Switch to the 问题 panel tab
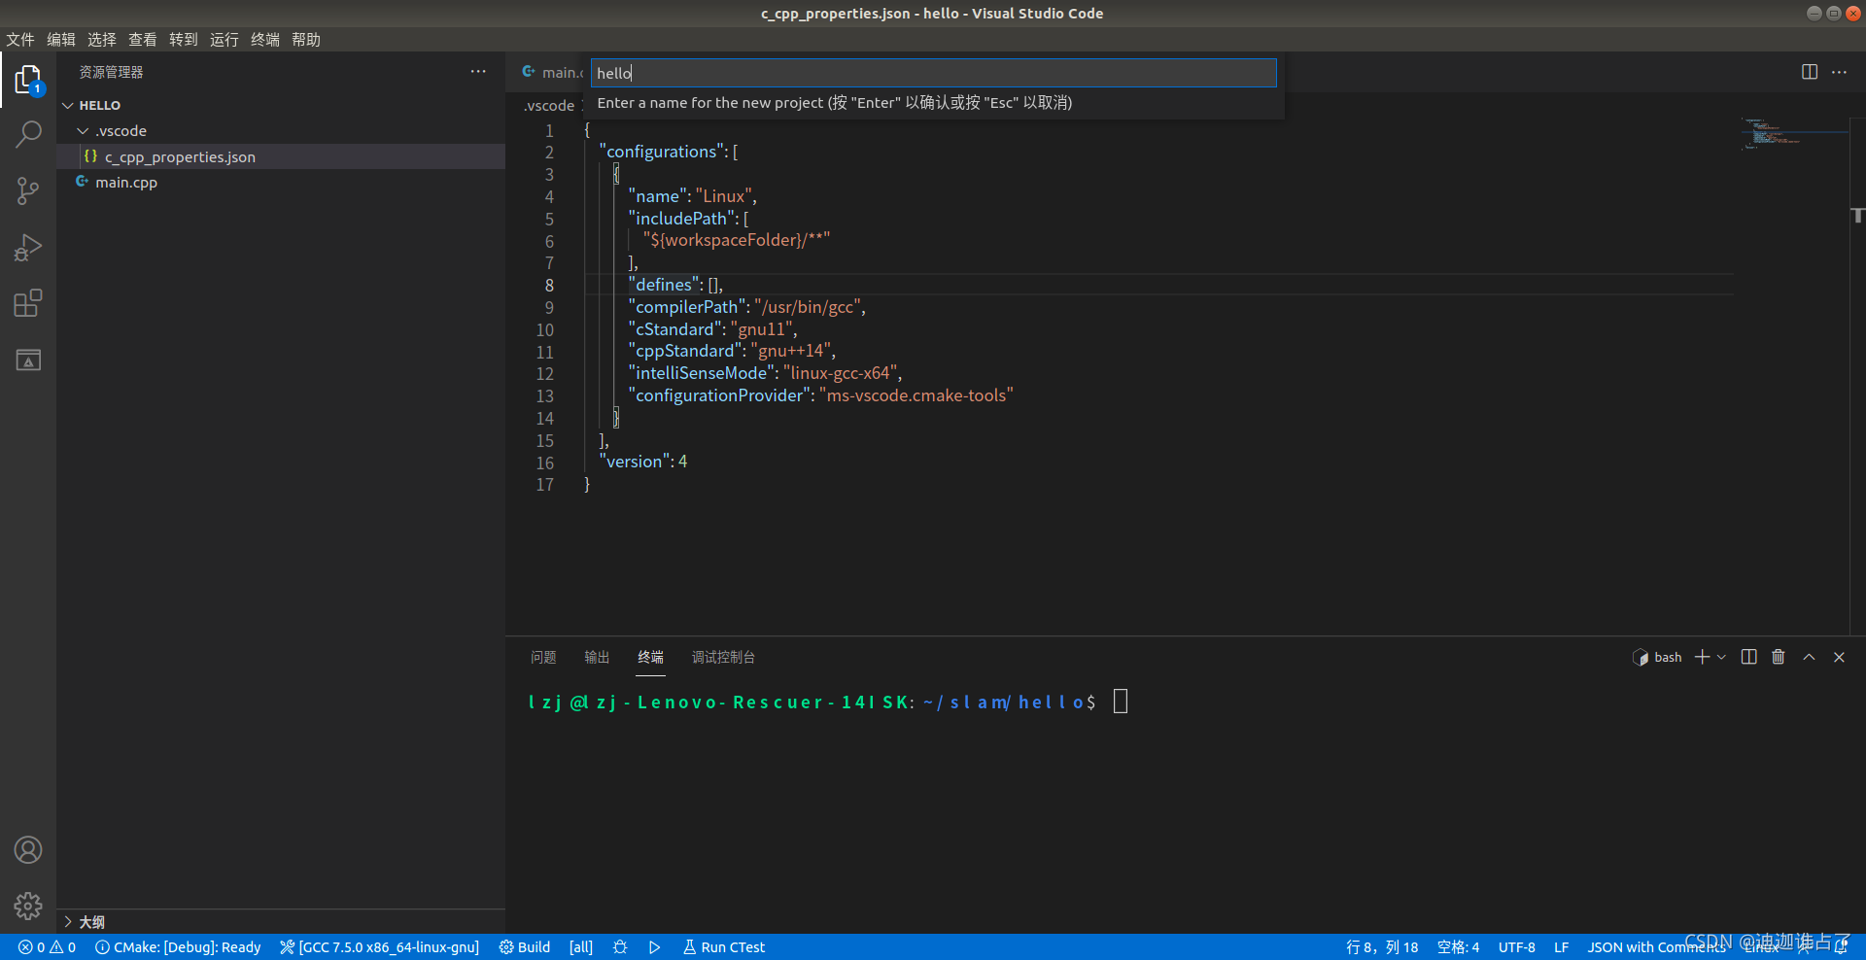 point(543,658)
